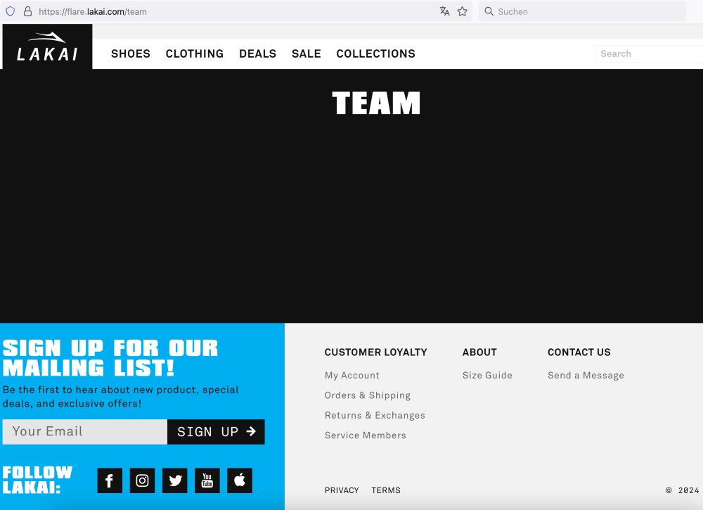Open Lakai's YouTube icon
703x510 pixels.
[x=207, y=480]
